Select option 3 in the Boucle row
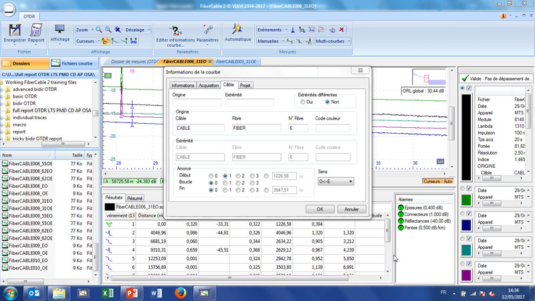The image size is (535, 301). (x=252, y=183)
